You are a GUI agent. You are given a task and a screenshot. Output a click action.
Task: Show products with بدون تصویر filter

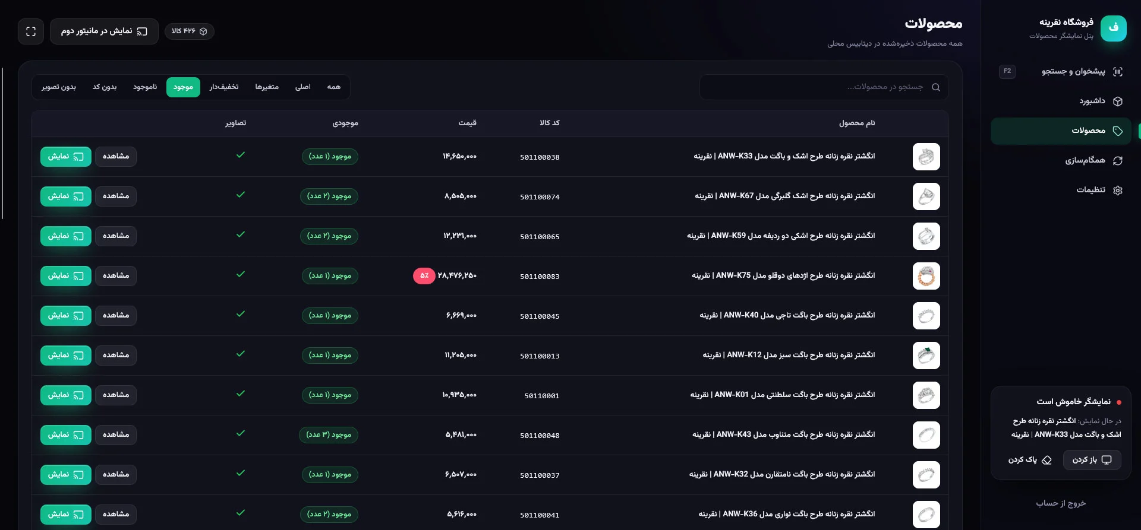[59, 87]
